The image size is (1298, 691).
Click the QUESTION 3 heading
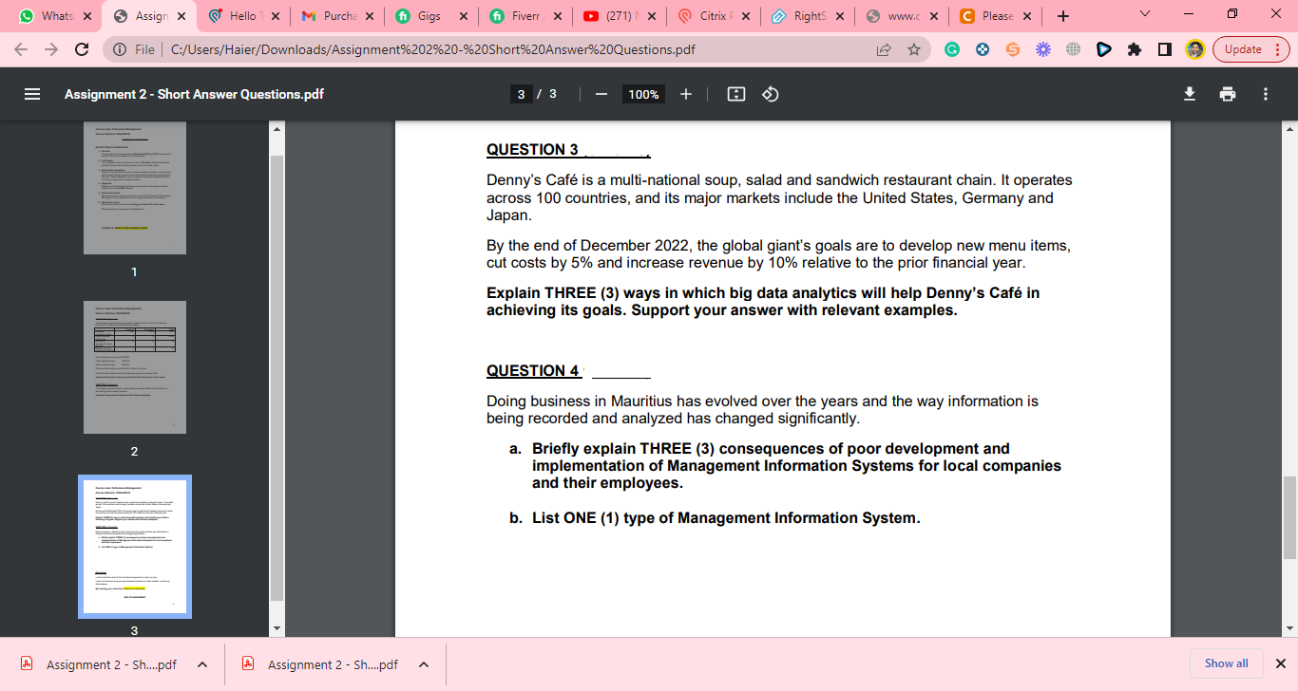[532, 150]
